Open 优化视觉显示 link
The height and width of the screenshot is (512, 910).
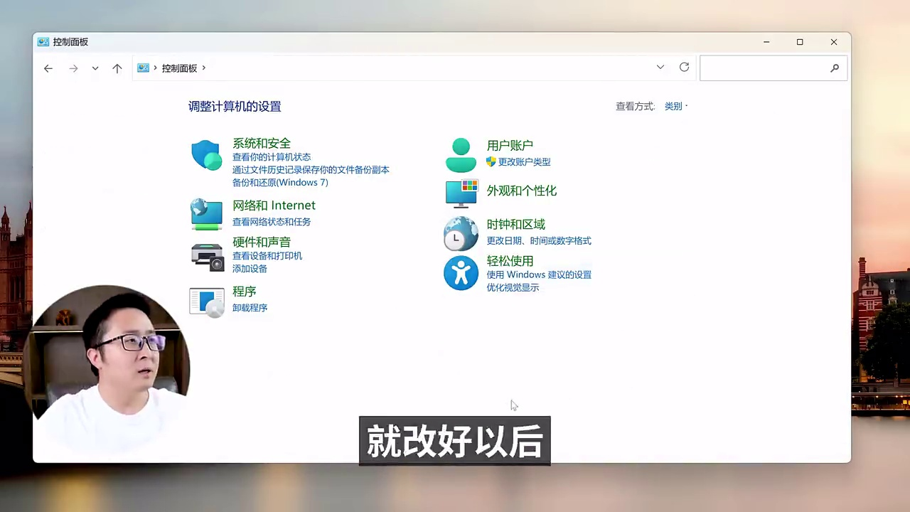(x=513, y=288)
